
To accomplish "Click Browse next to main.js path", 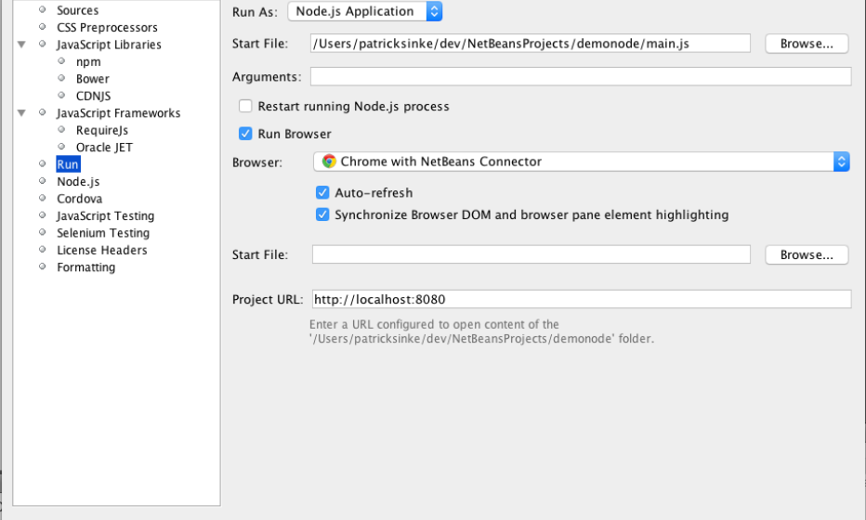I will (x=806, y=44).
